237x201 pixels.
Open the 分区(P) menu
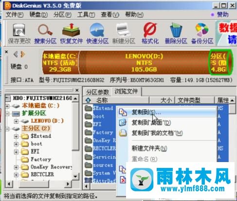62,15
